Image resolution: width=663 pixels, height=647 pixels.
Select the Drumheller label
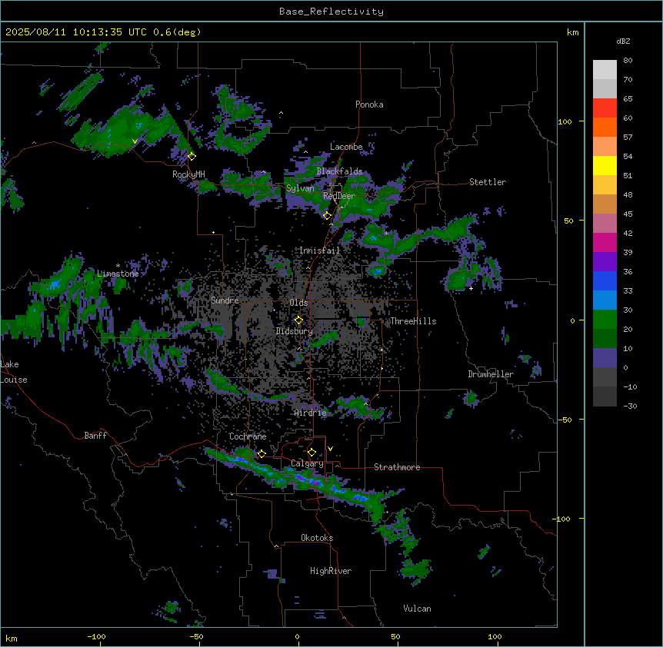[491, 374]
